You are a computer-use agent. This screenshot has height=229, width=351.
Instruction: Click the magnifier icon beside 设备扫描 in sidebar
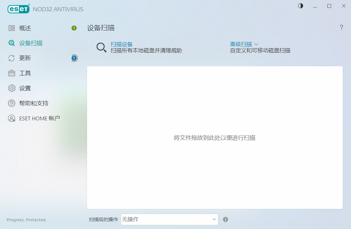(12, 43)
